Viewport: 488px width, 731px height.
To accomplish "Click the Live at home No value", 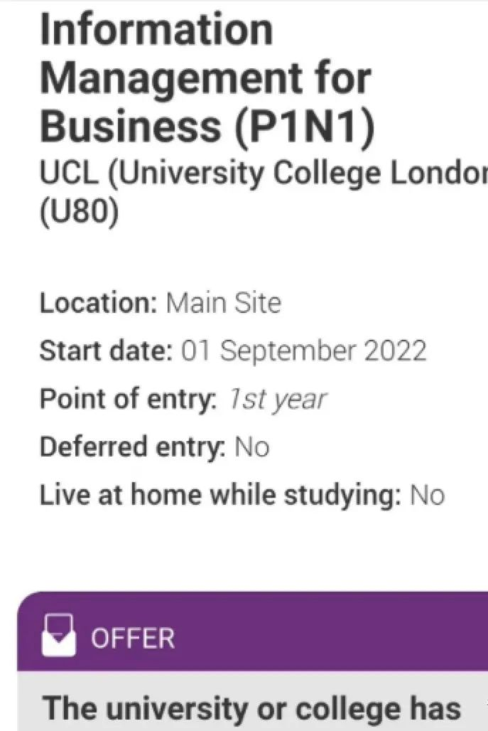I will click(427, 495).
